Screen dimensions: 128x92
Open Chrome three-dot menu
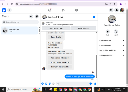pyautogui.click(x=125, y=4)
